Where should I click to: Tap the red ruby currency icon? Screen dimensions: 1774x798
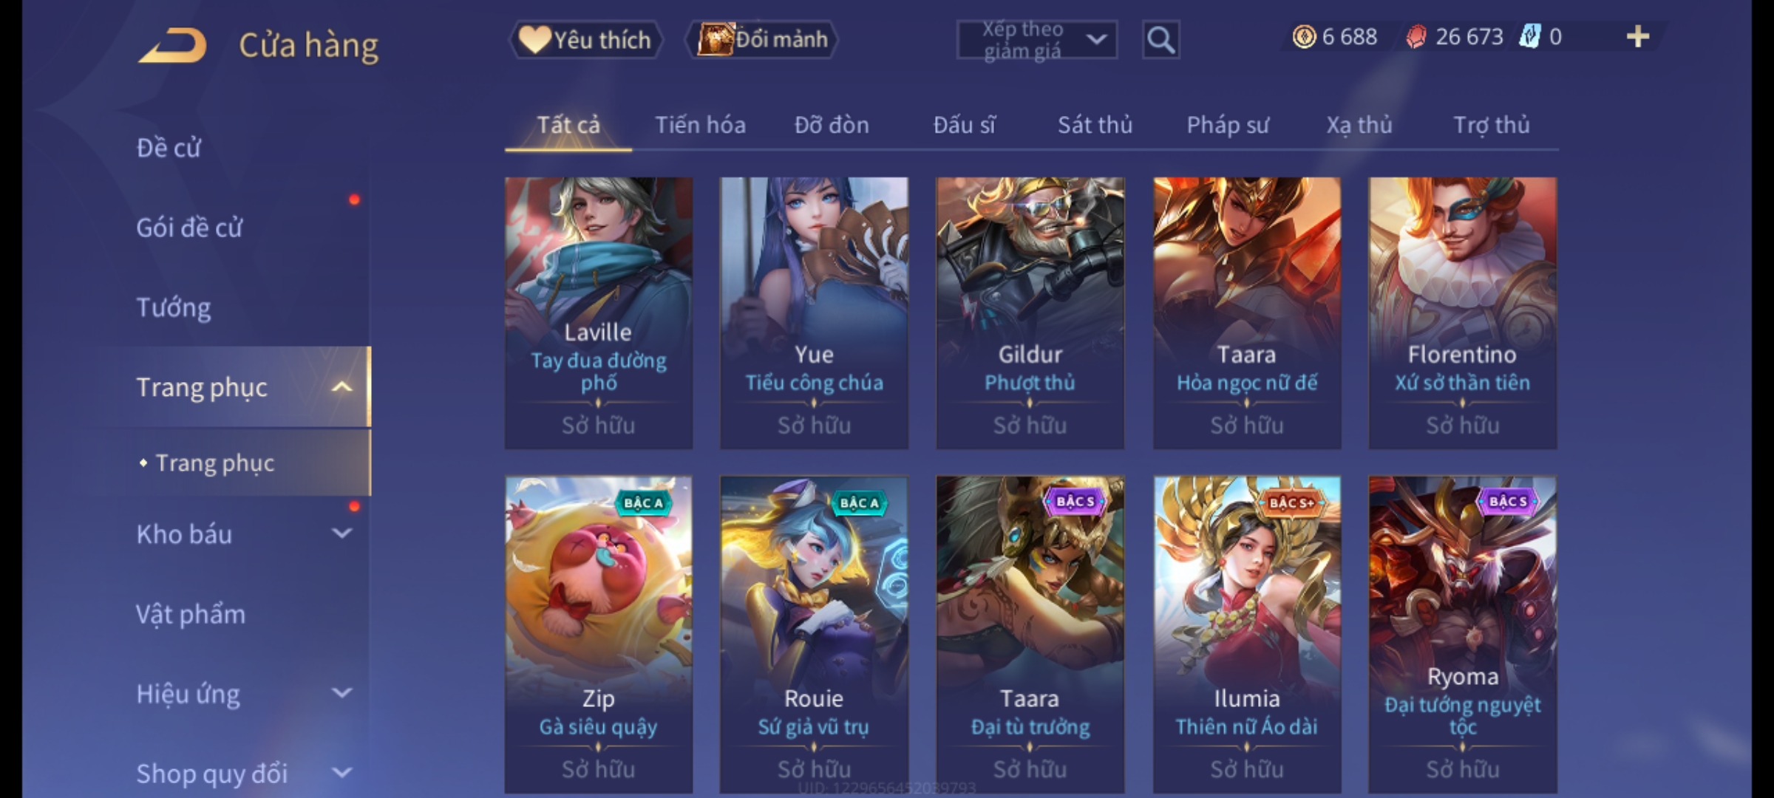coord(1416,37)
